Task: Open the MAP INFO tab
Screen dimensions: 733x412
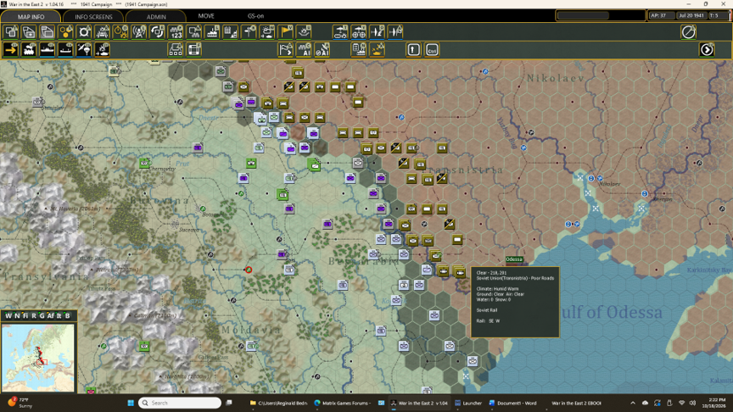Action: point(31,17)
